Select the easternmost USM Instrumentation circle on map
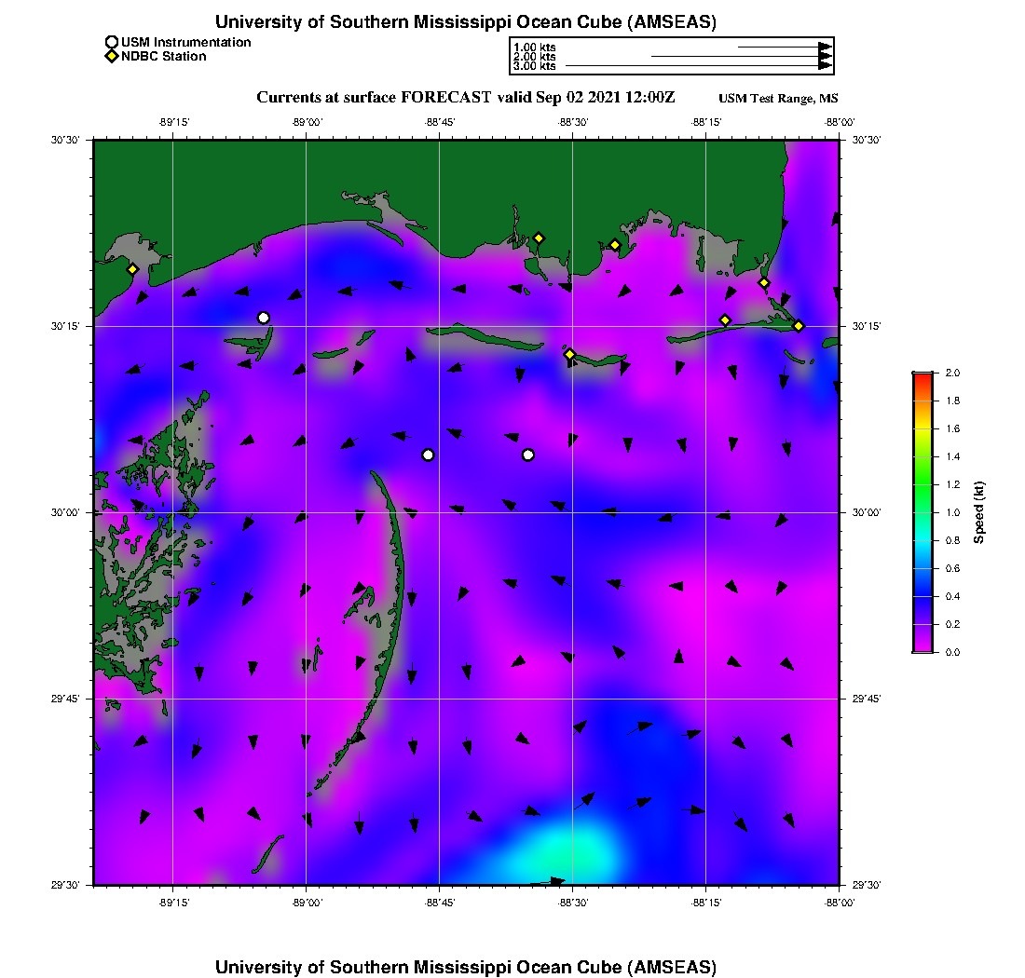Image resolution: width=1025 pixels, height=978 pixels. (x=528, y=455)
